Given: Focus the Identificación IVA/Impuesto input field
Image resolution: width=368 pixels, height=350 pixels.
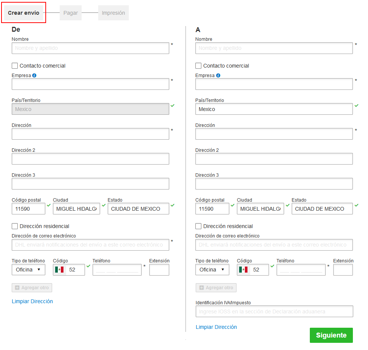Looking at the screenshot, I should coord(274,311).
